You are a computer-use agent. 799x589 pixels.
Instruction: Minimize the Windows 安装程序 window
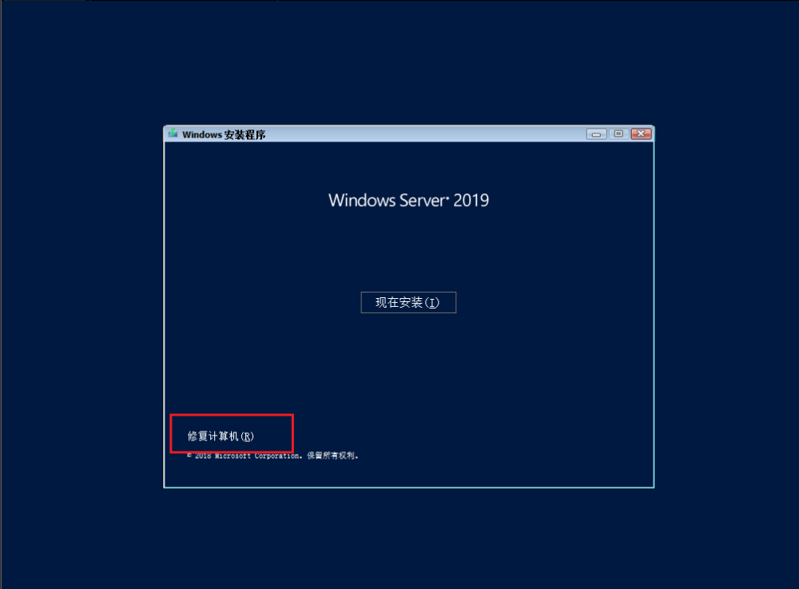coord(596,134)
